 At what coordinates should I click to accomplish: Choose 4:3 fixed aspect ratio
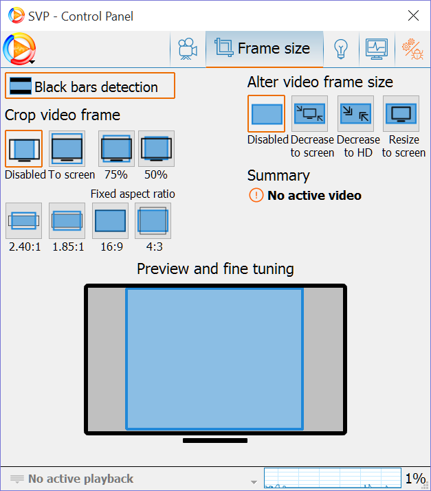(x=153, y=220)
